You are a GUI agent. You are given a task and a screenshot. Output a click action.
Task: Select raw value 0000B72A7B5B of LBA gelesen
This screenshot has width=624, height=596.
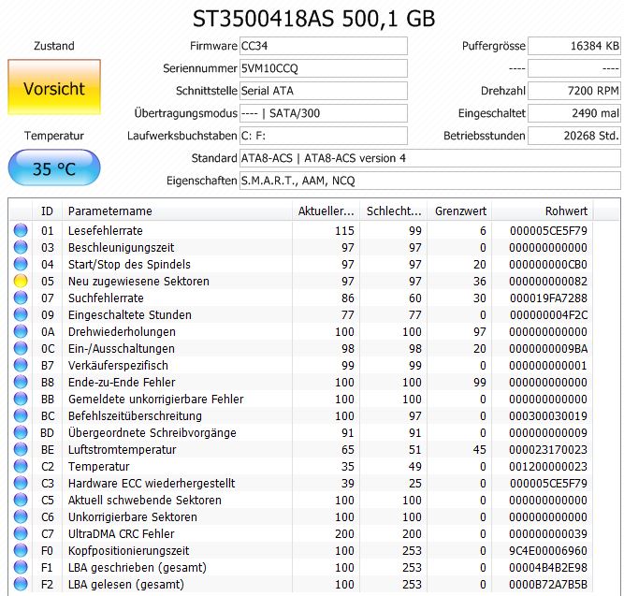[x=548, y=584]
